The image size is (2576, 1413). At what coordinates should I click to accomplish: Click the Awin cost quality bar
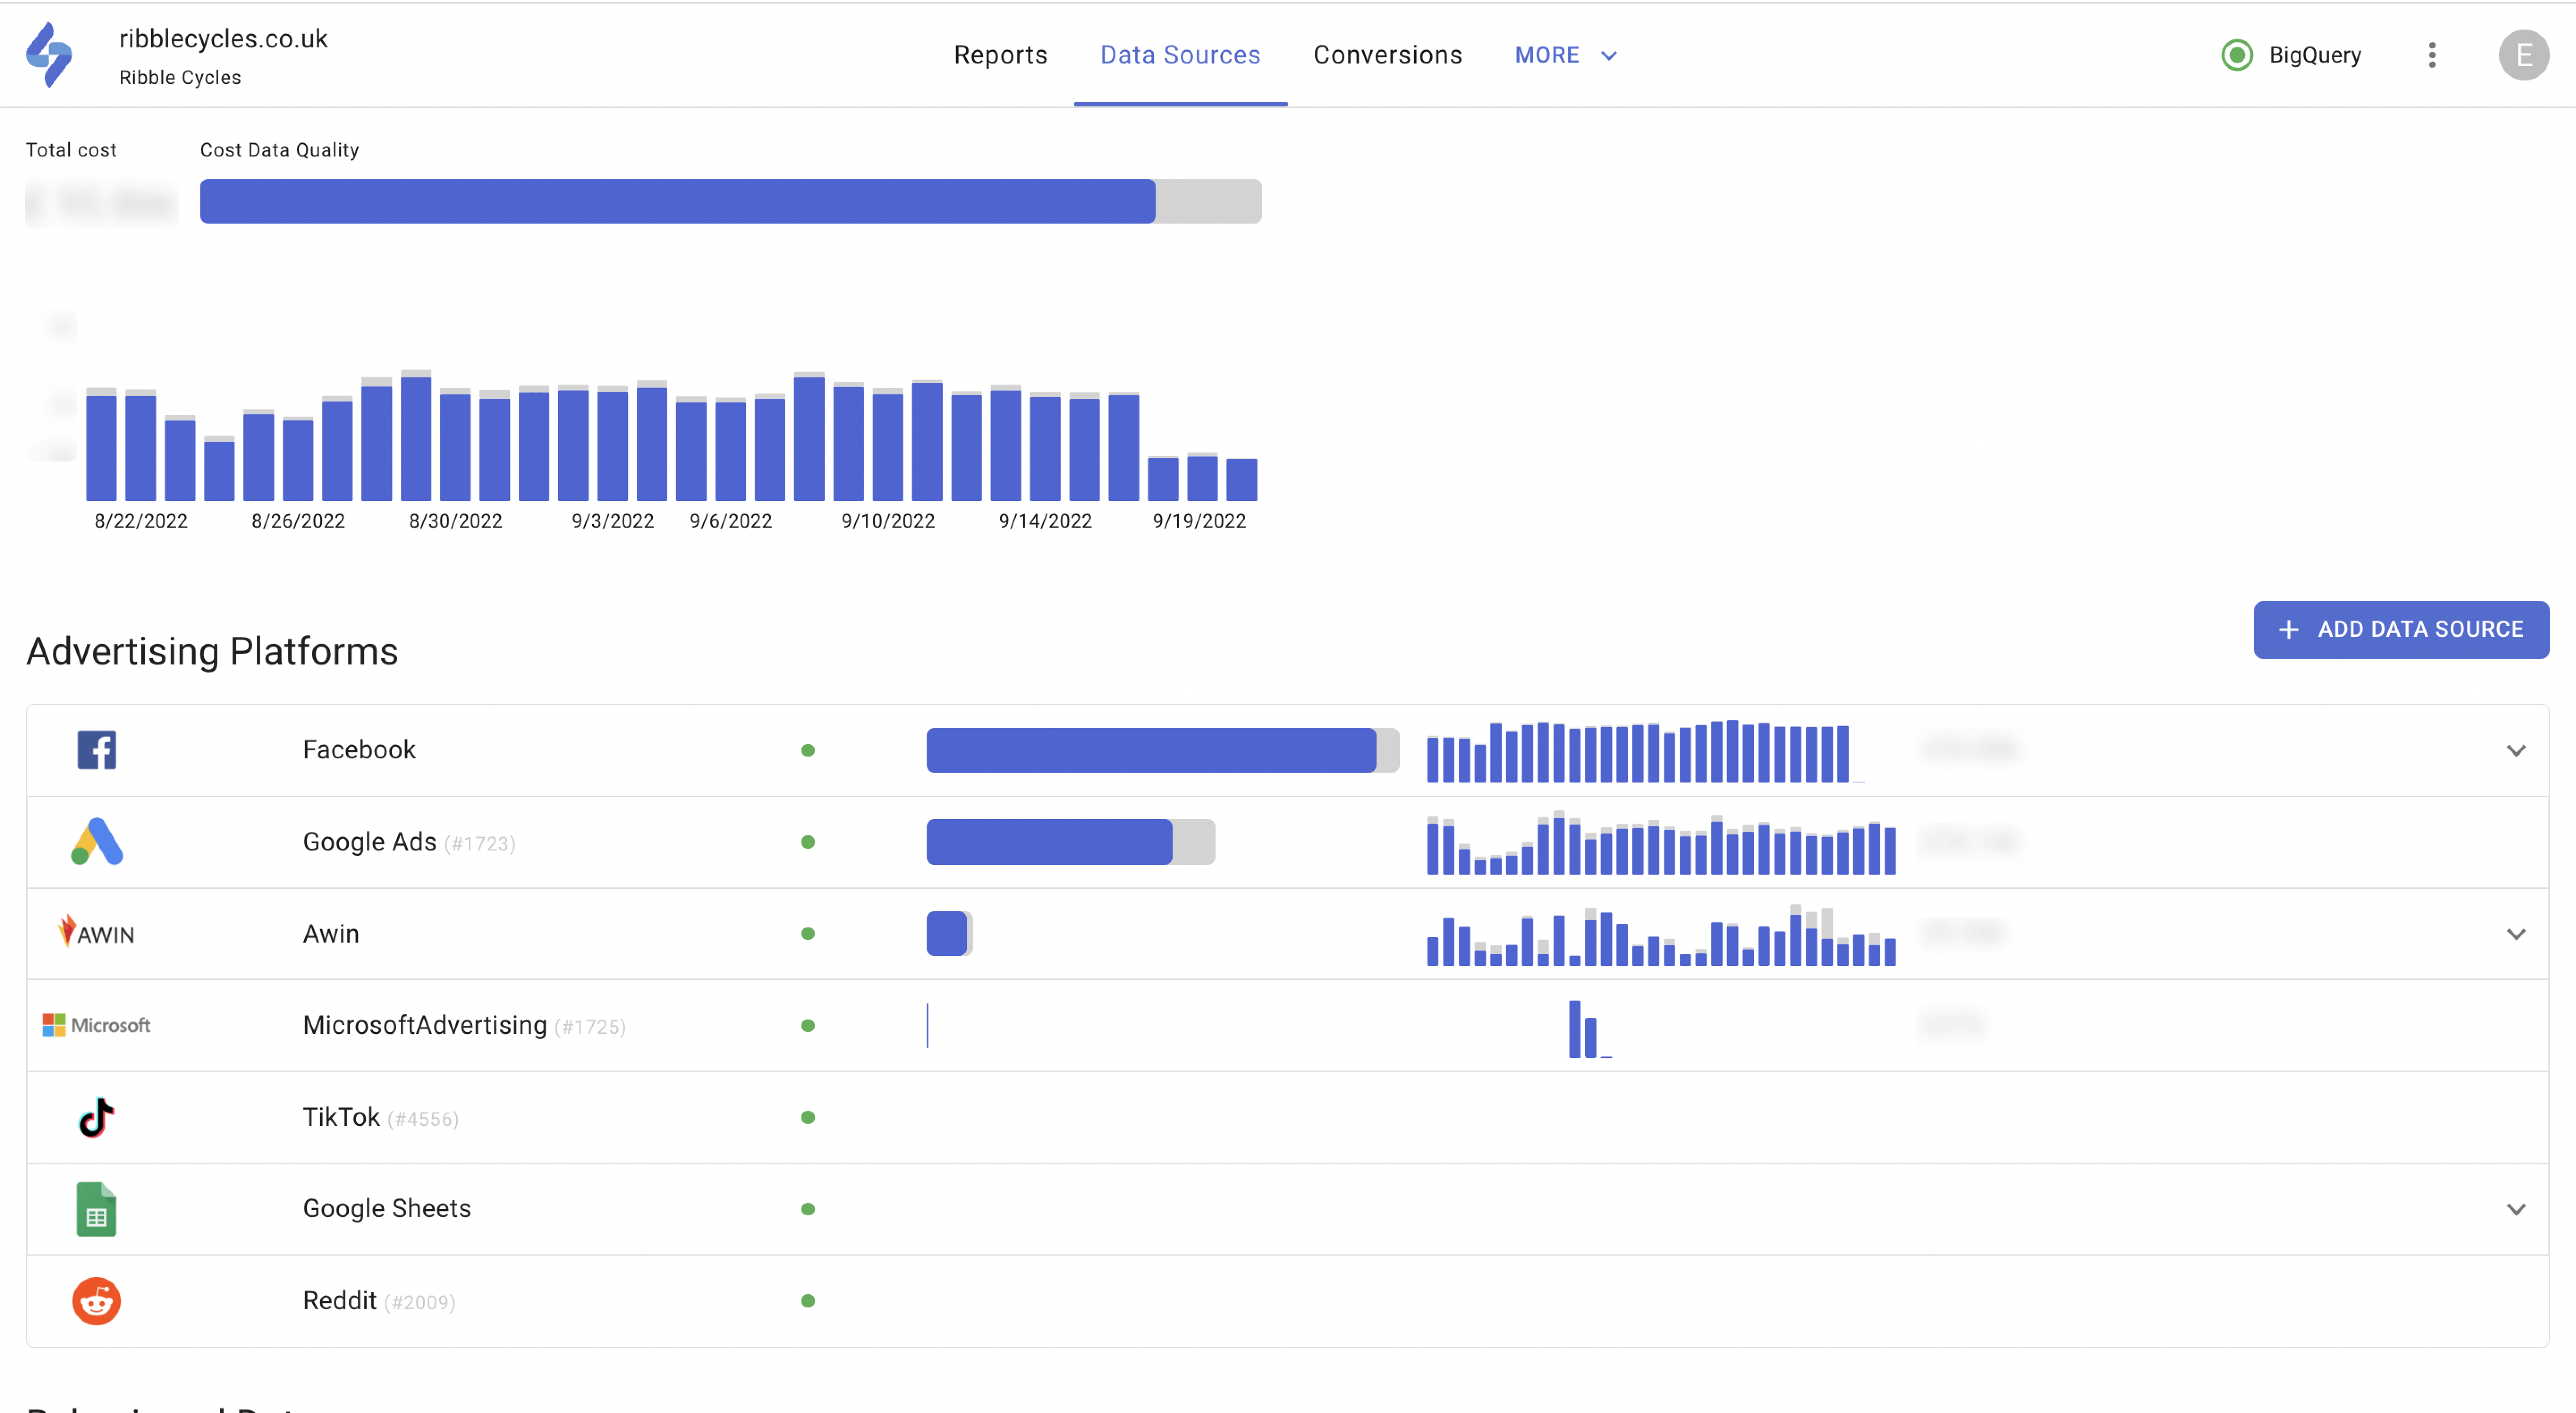(949, 934)
